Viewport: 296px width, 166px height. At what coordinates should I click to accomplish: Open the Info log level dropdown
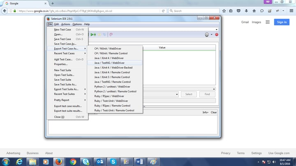click(206, 113)
